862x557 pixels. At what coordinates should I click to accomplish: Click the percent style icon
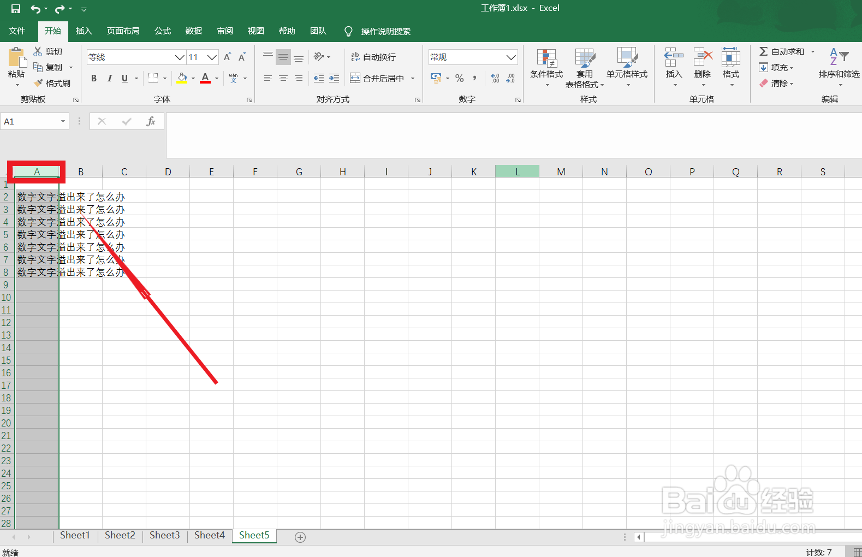[460, 78]
